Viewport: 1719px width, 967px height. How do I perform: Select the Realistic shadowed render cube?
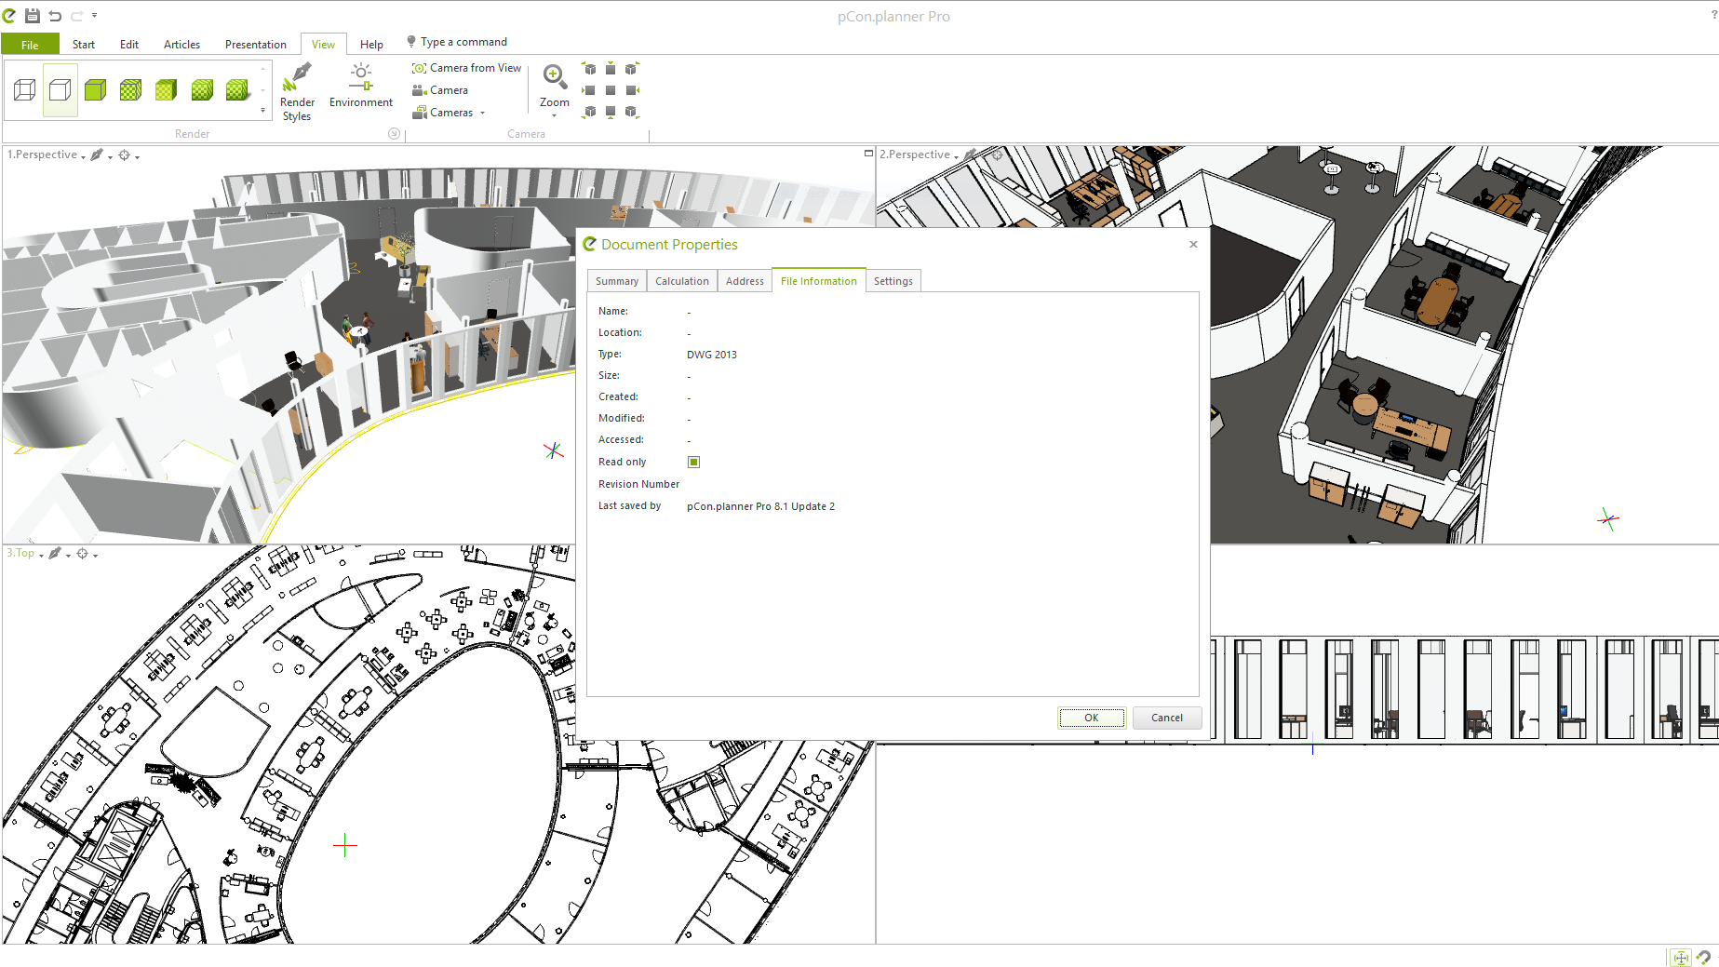237,90
